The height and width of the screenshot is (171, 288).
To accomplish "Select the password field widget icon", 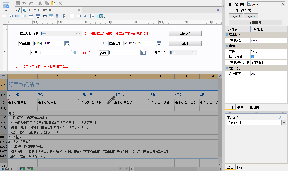I will click(x=79, y=16).
